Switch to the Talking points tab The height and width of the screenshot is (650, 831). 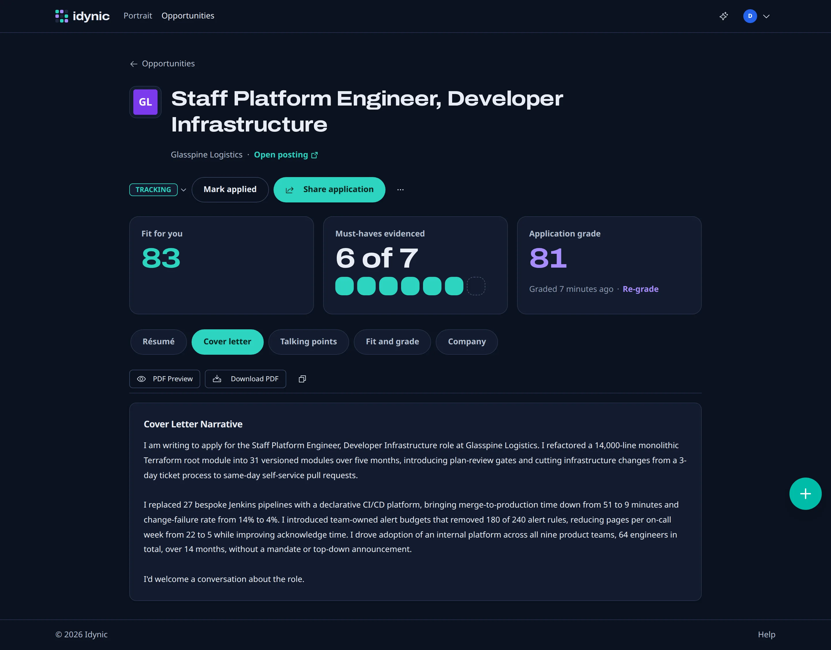pyautogui.click(x=308, y=342)
